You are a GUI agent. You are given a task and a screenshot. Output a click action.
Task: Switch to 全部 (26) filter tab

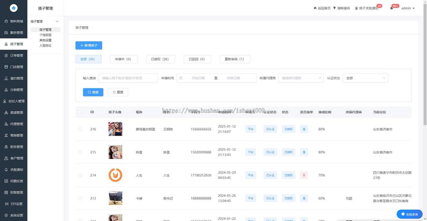(88, 59)
